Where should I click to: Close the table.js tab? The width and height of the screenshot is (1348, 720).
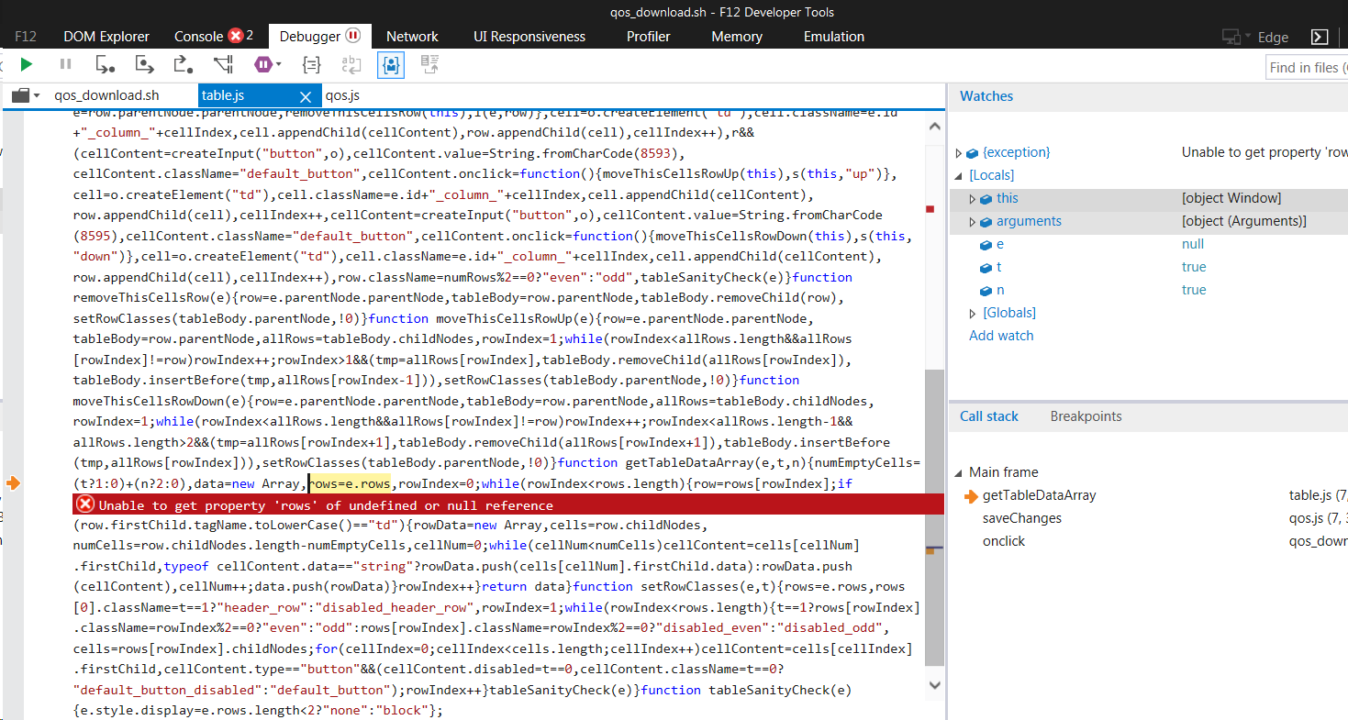(306, 96)
